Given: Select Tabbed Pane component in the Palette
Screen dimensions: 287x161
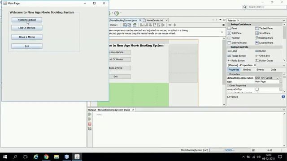Looking at the screenshot, I should coord(264,28).
